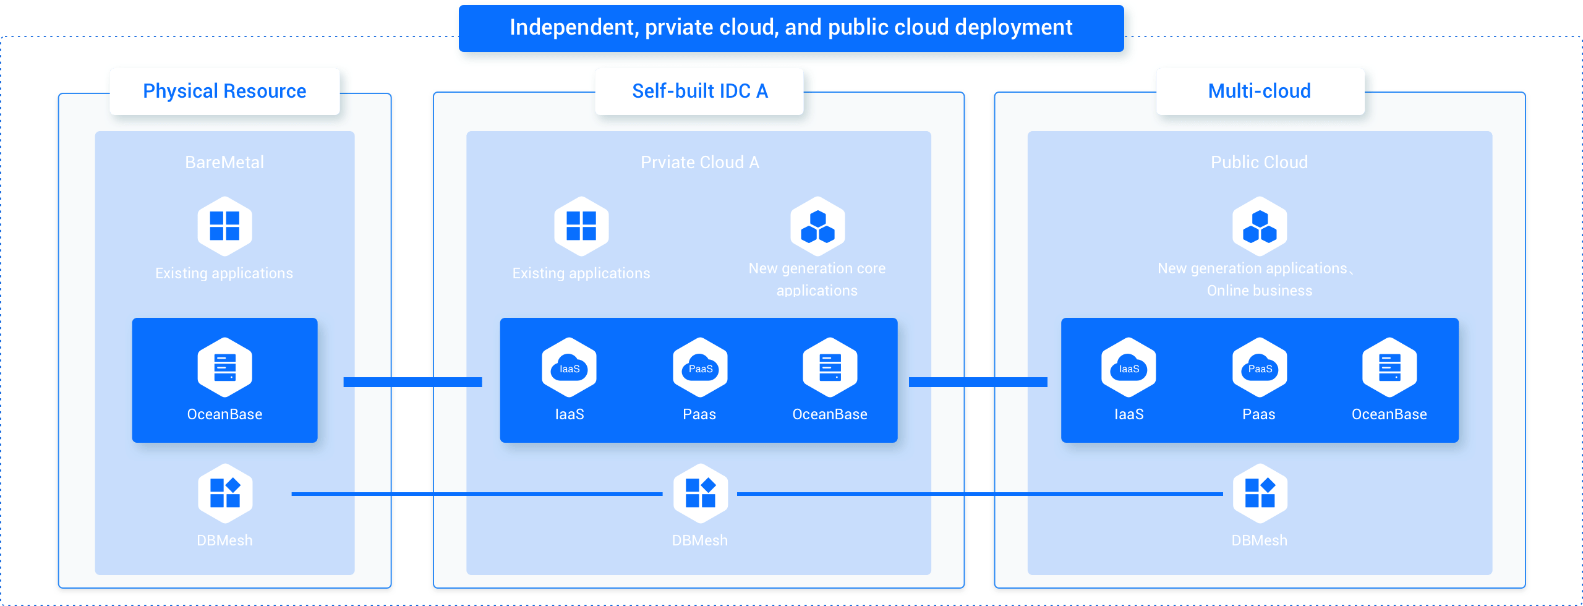Viewport: 1583px width, 606px height.
Task: Click the Online business text in Public Cloud
Action: point(1260,291)
